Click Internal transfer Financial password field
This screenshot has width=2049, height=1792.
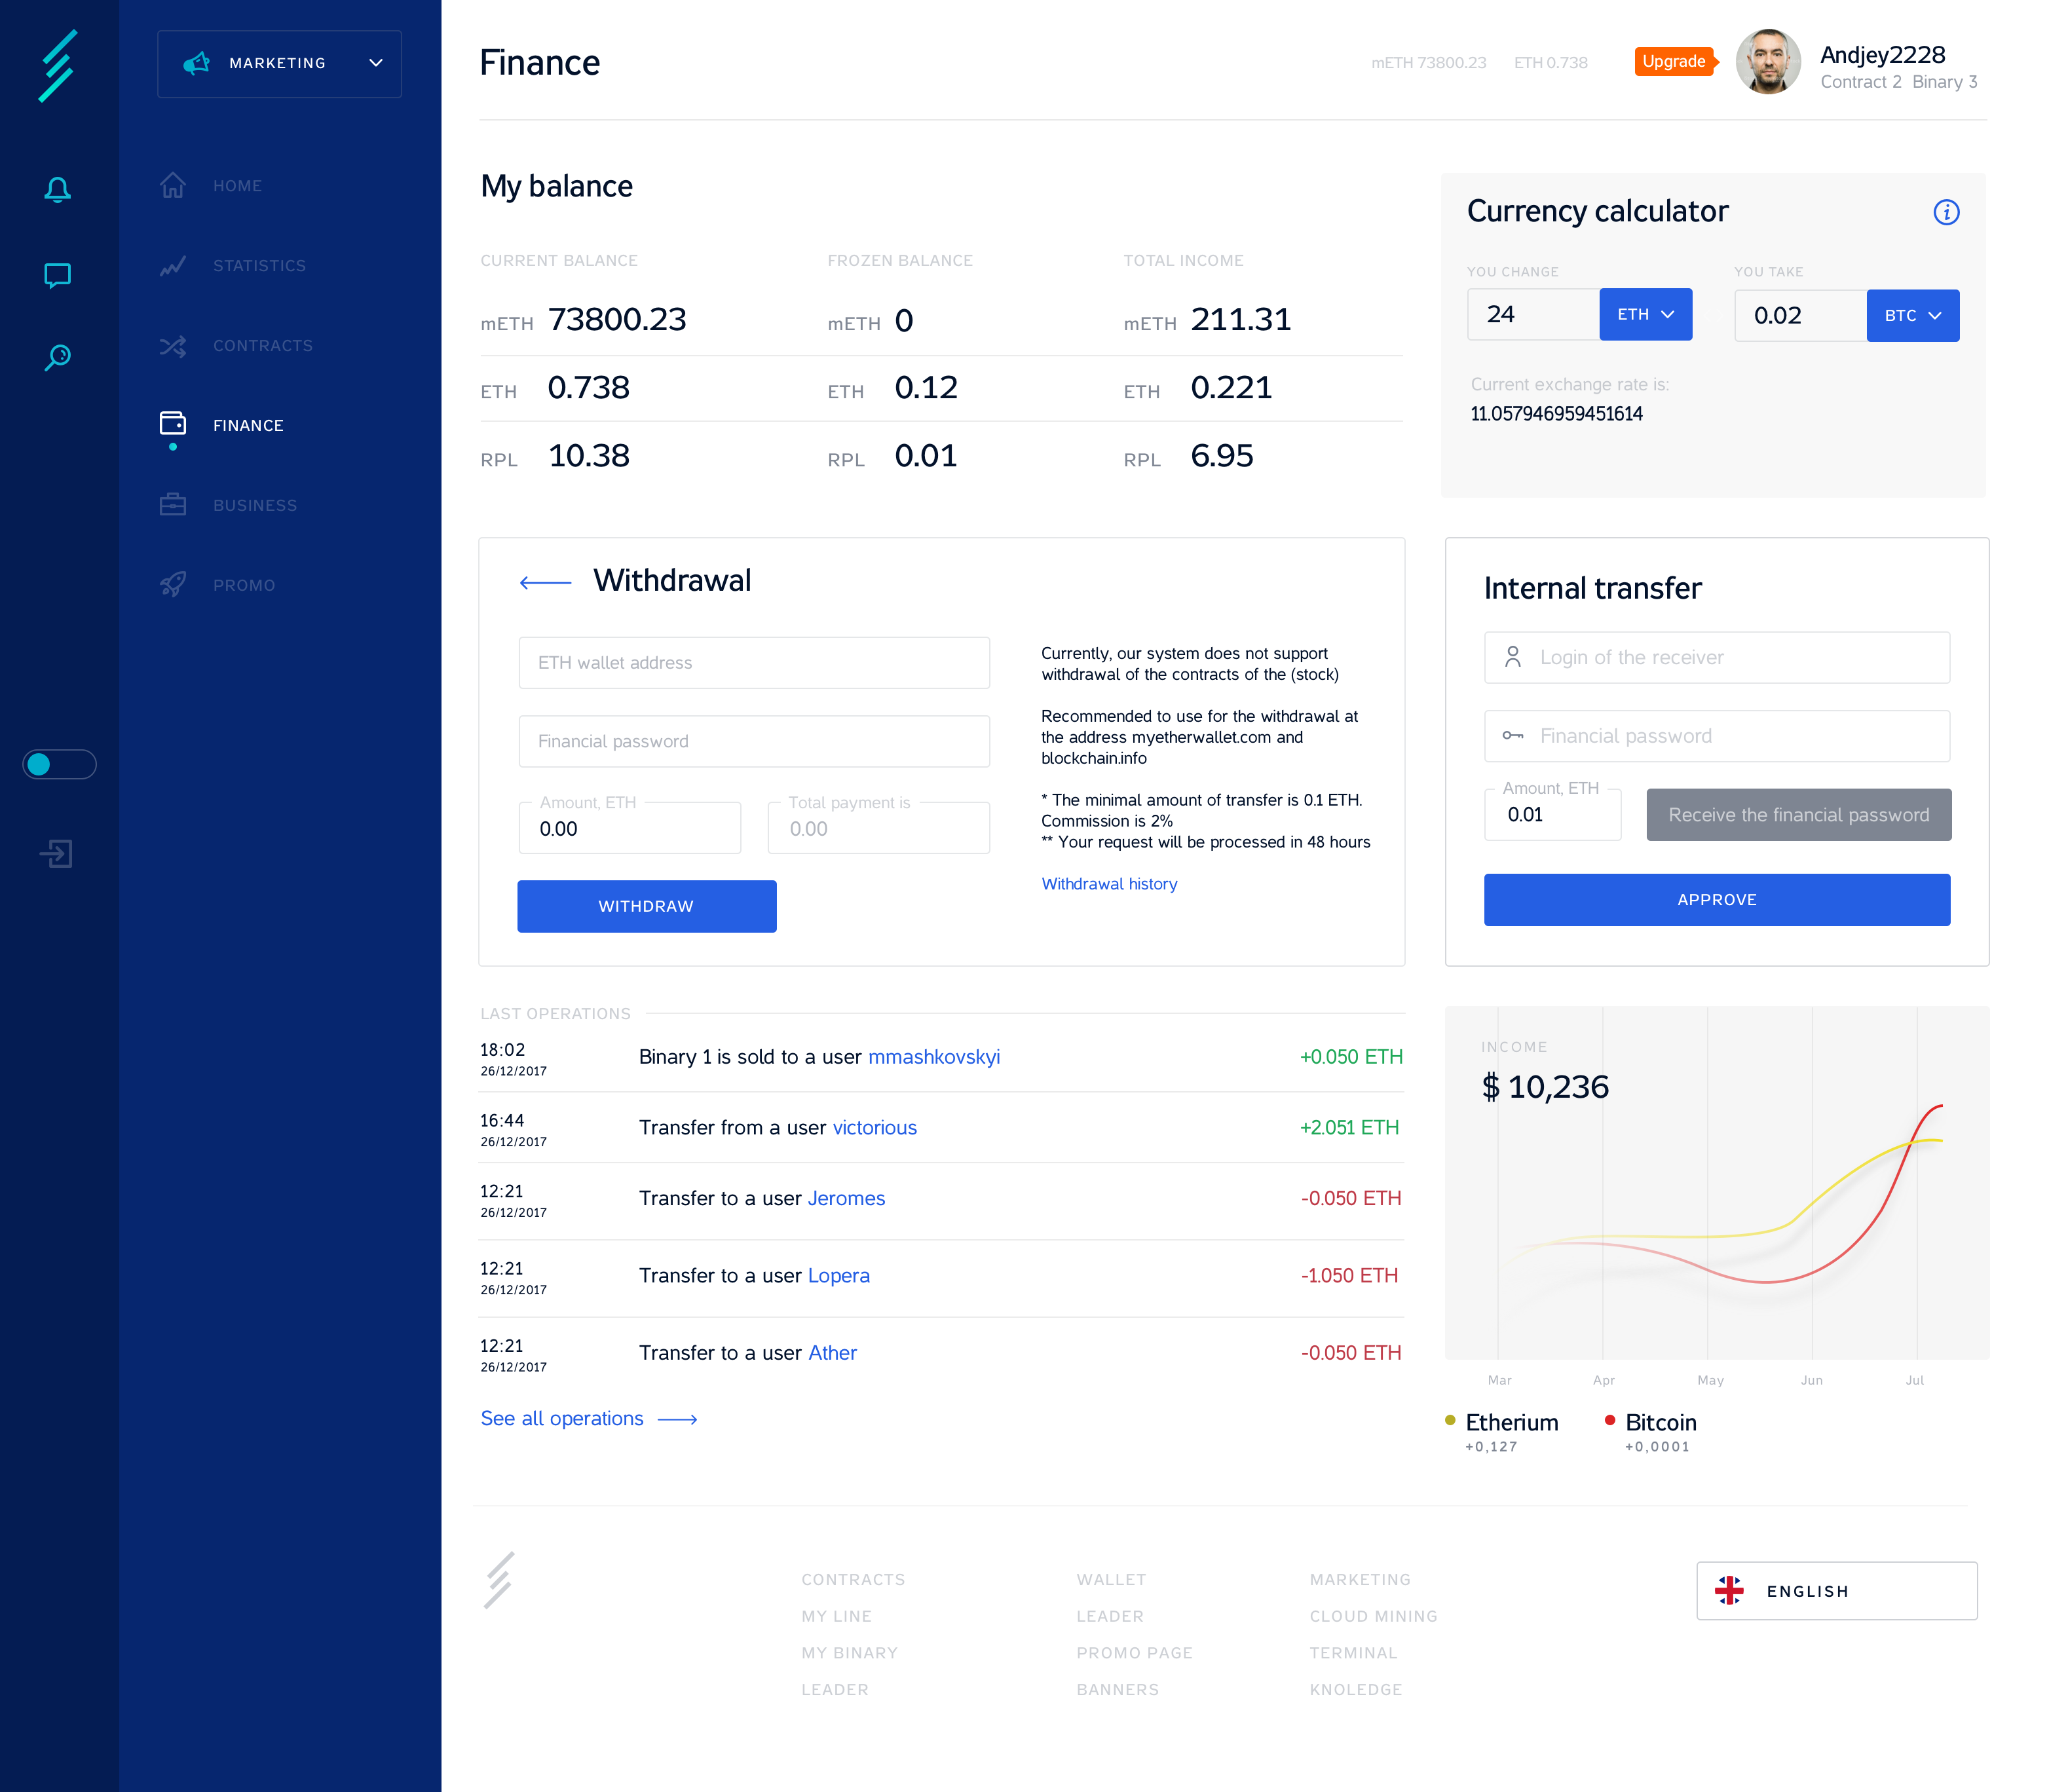click(x=1716, y=736)
